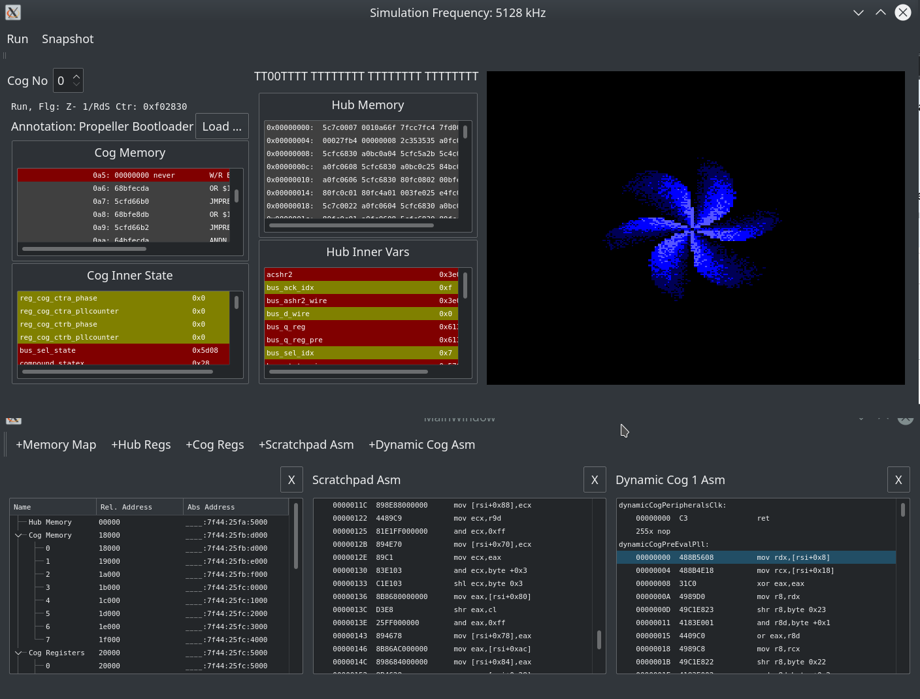Close the Scratchpad Asm panel
The image size is (920, 699).
point(595,480)
